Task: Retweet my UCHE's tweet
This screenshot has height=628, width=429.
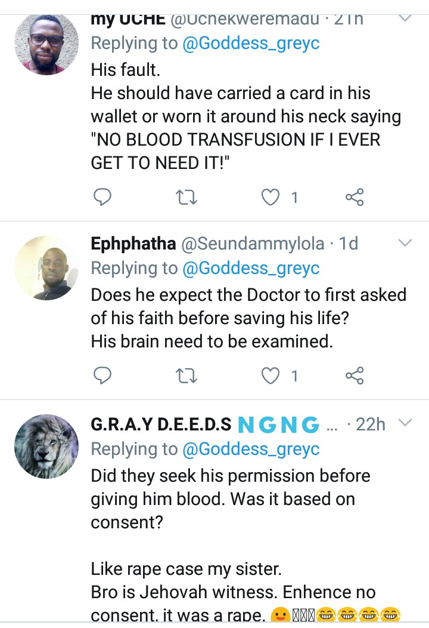Action: coord(187,196)
